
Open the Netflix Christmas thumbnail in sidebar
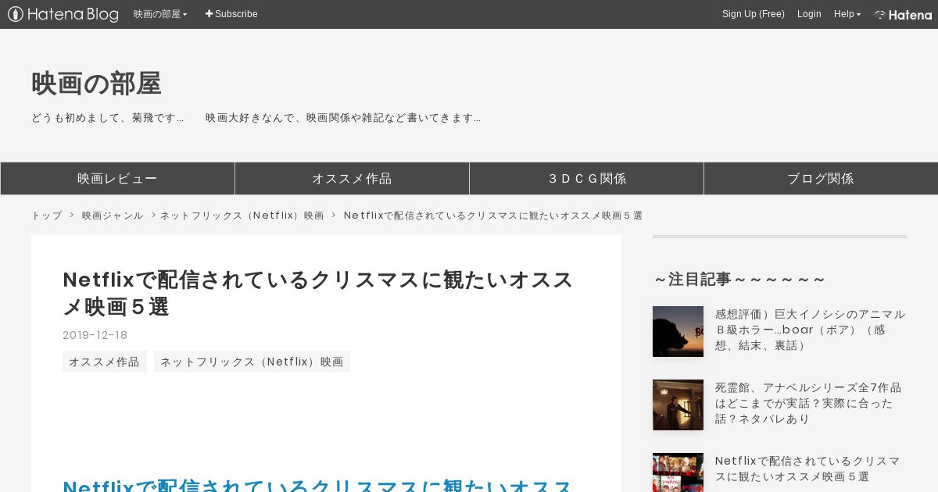pos(678,472)
